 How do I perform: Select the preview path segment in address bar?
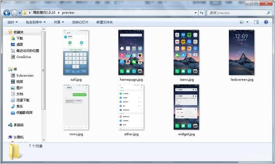click(x=68, y=12)
